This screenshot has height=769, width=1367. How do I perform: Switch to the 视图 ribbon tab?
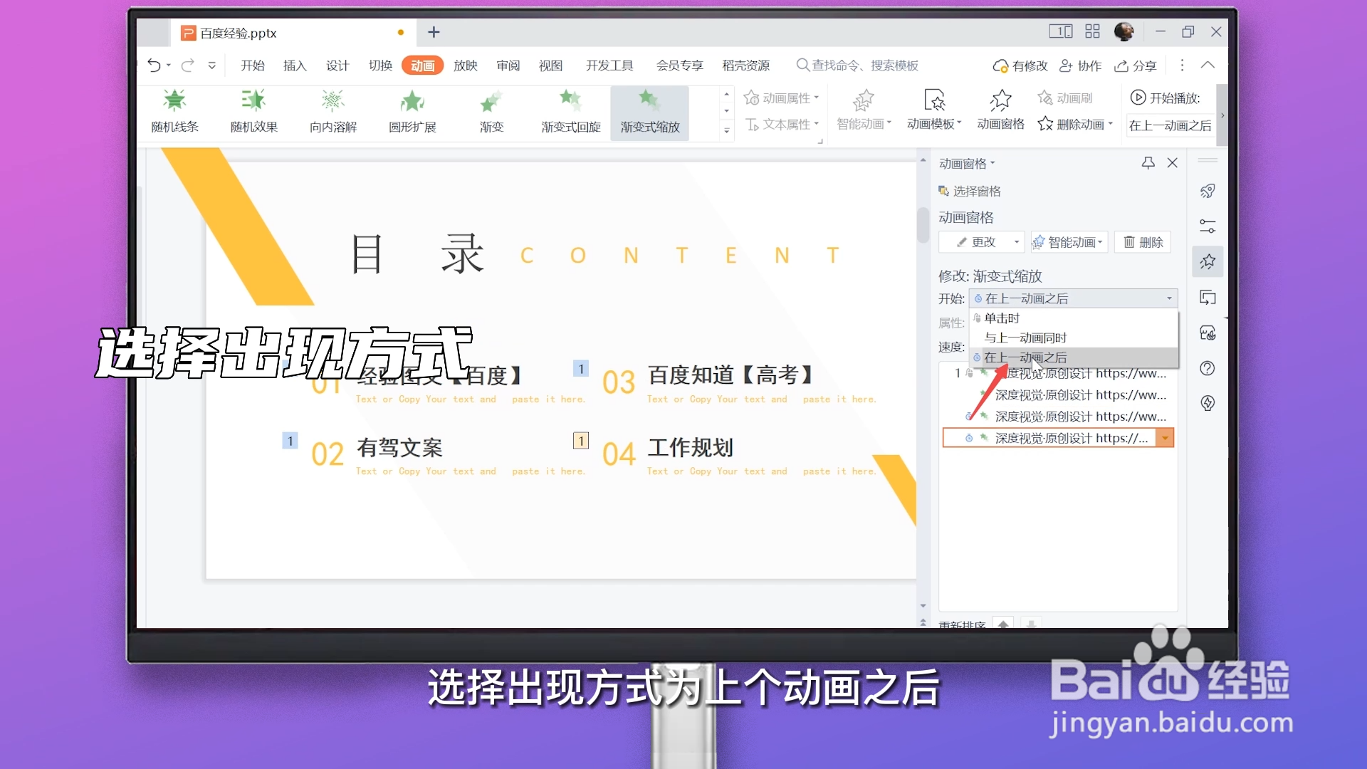(550, 66)
